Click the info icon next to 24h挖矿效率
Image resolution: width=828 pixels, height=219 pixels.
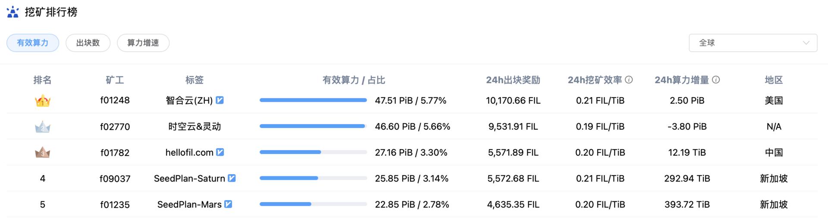629,80
